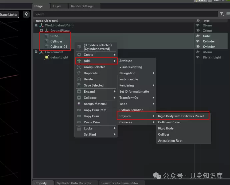Viewport: 230px width, 185px height.
Task: Click the Stage Lights button
Action: (9, 15)
